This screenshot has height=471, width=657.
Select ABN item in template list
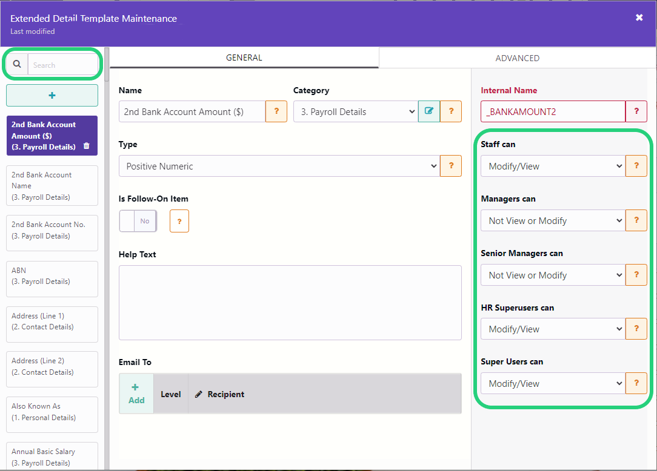(x=52, y=276)
